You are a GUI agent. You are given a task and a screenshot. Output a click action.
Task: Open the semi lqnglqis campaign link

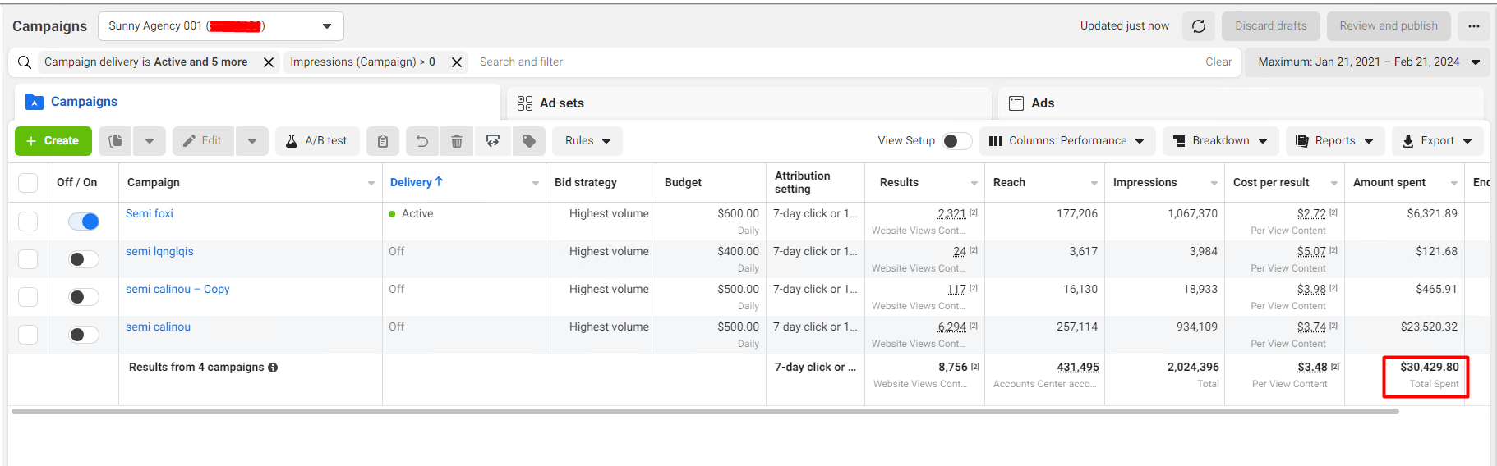159,251
